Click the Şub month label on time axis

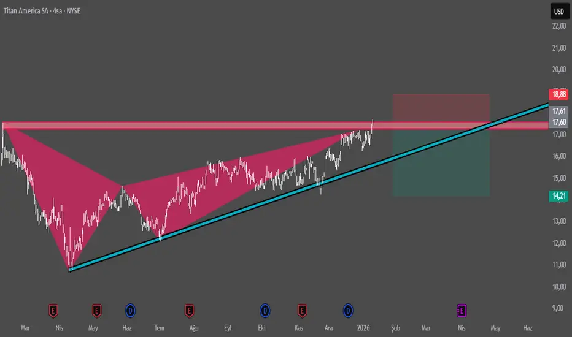pyautogui.click(x=395, y=328)
